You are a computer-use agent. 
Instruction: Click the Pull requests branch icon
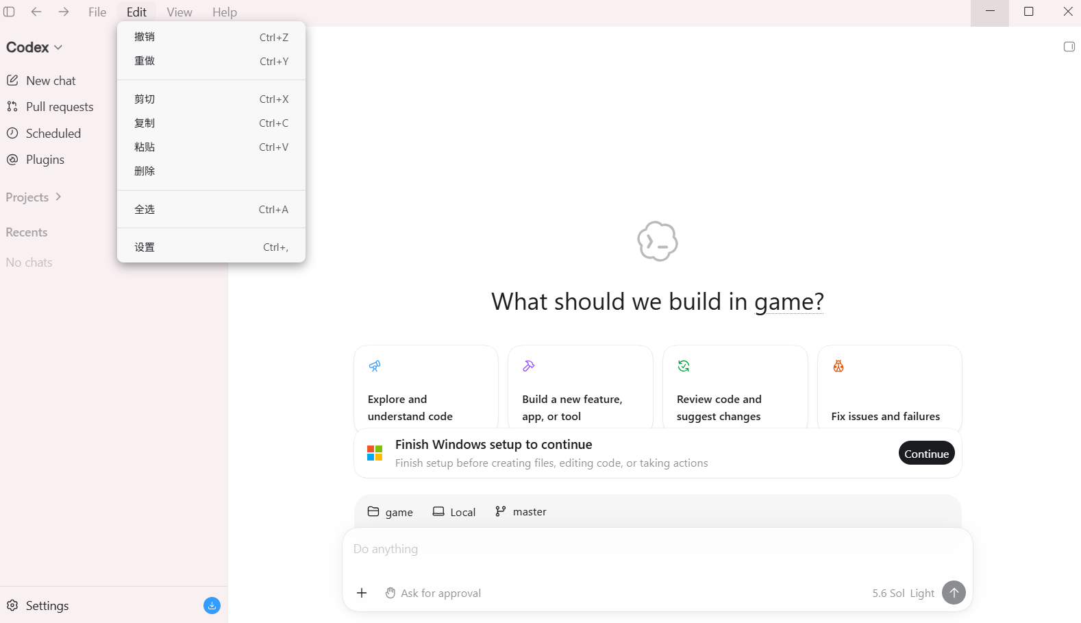click(x=12, y=106)
